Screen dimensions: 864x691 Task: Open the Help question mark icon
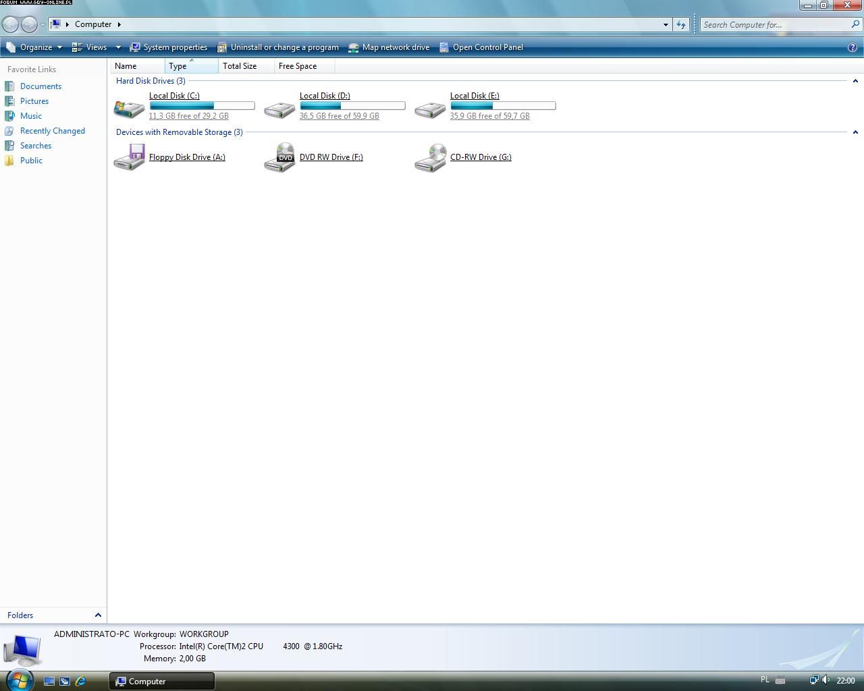[853, 47]
